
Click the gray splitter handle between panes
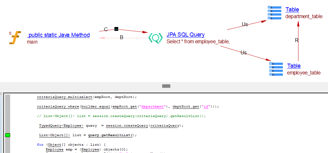click(166, 86)
